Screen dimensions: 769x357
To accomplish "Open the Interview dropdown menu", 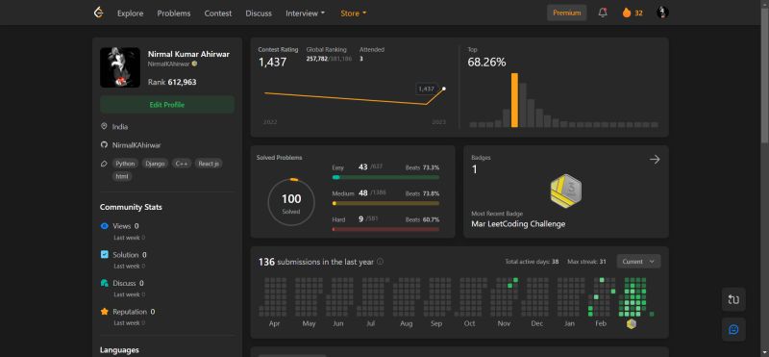I will click(305, 13).
